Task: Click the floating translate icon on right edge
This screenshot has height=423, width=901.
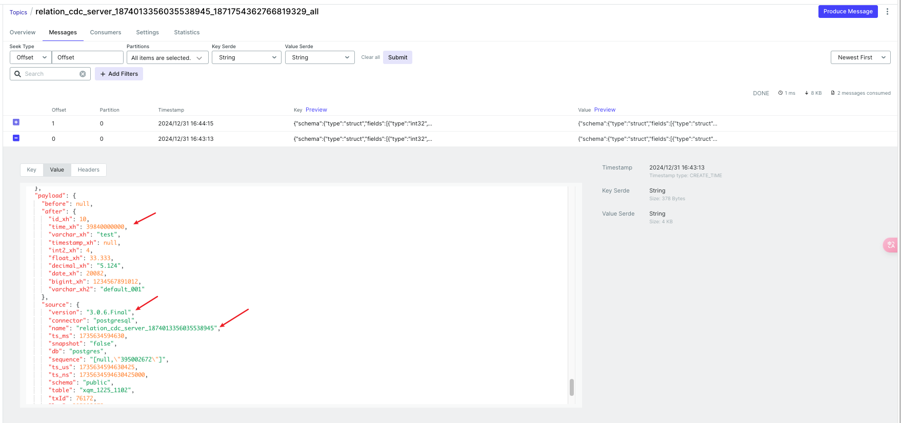Action: pyautogui.click(x=891, y=245)
